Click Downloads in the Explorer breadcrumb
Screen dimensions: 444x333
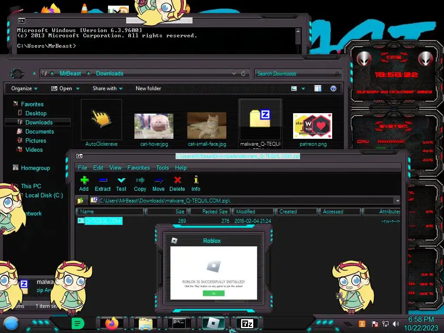[110, 73]
